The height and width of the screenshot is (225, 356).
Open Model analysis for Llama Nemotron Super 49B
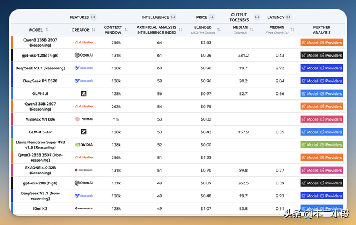pos(310,144)
